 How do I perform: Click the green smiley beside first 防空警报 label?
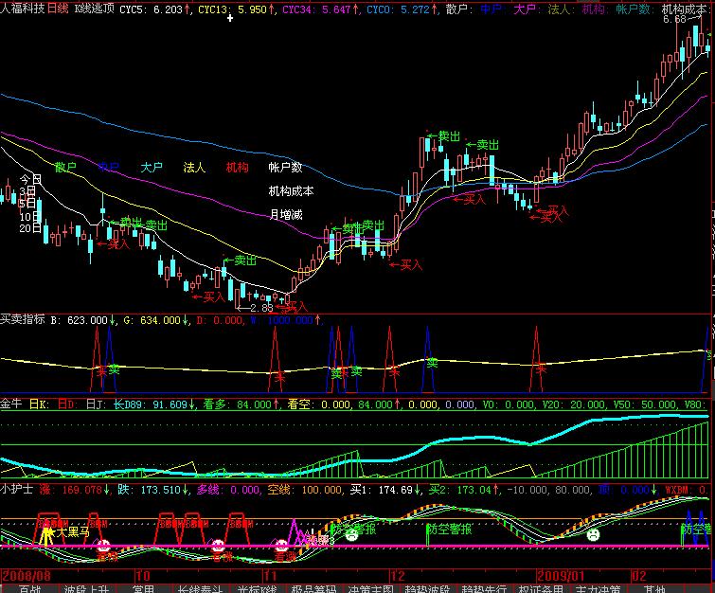click(351, 535)
